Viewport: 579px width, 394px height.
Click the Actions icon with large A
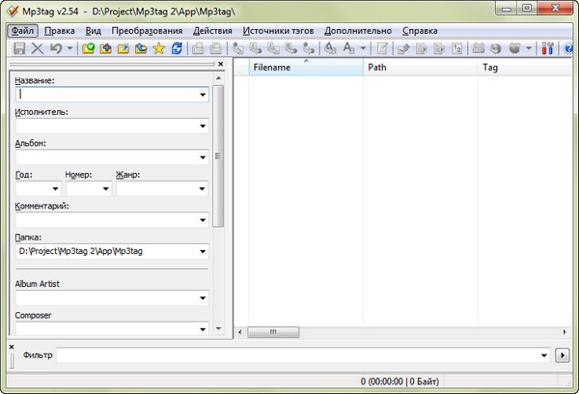(330, 48)
